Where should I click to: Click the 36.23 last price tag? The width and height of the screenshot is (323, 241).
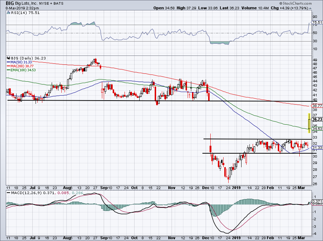[317, 119]
